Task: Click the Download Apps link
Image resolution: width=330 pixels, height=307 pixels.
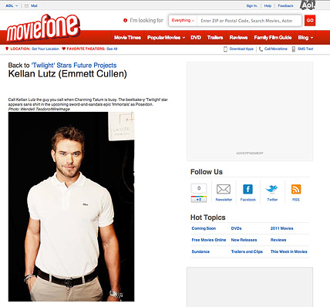Action: [x=241, y=49]
